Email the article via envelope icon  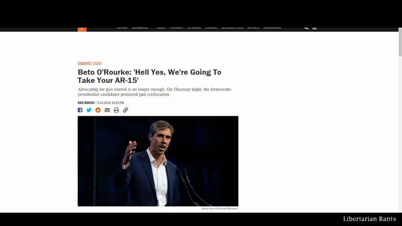(x=107, y=110)
